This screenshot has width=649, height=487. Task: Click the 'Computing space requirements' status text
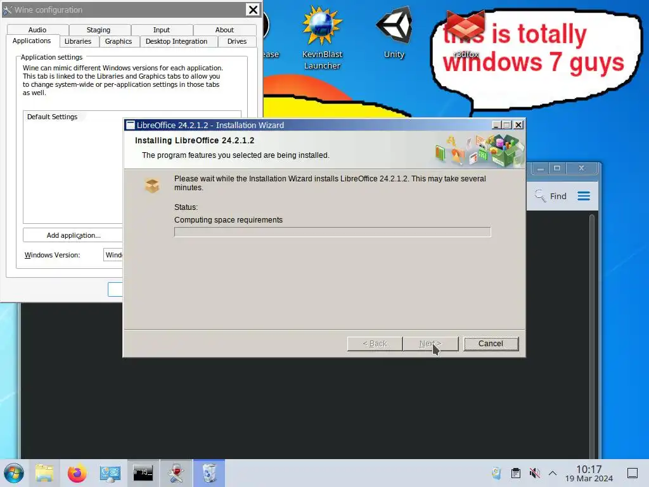point(228,220)
